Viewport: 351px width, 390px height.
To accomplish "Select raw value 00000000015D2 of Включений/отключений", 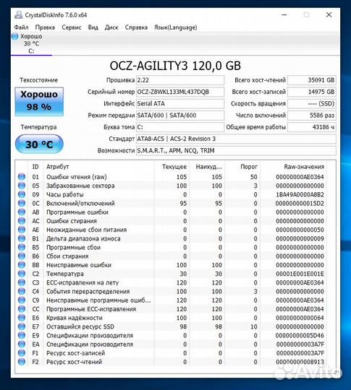I will click(x=300, y=204).
